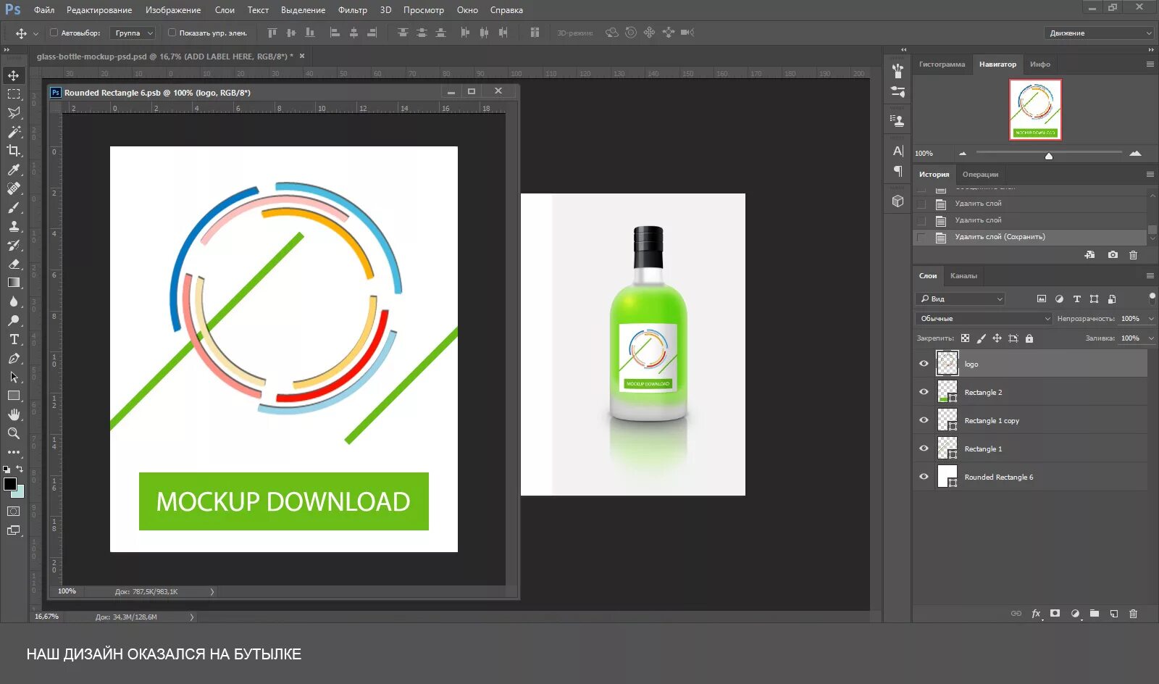The width and height of the screenshot is (1159, 684).
Task: Select the Path Selection tool
Action: coord(14,377)
